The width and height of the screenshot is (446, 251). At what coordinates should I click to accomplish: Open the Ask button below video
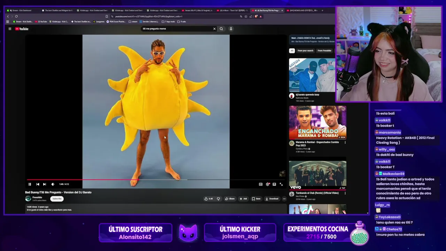pyautogui.click(x=243, y=199)
